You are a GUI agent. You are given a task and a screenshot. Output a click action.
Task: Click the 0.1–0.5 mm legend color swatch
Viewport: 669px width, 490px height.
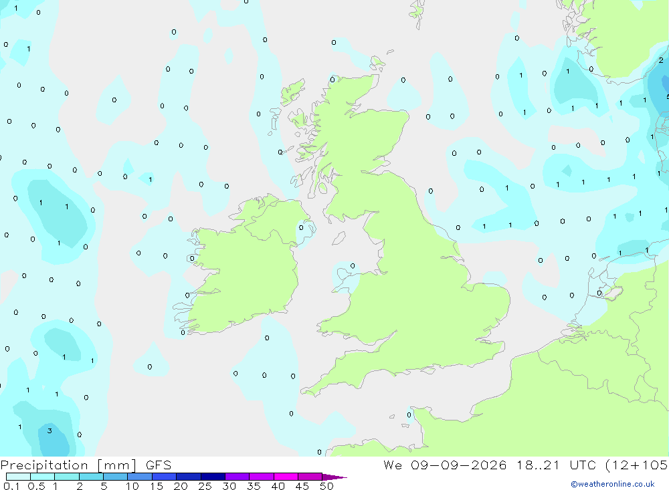(18, 477)
